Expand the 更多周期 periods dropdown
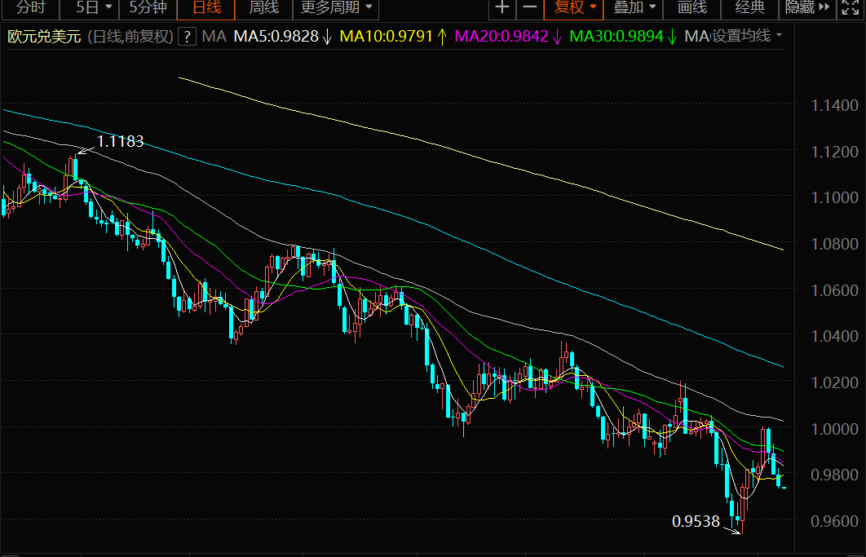This screenshot has height=557, width=866. [x=336, y=7]
